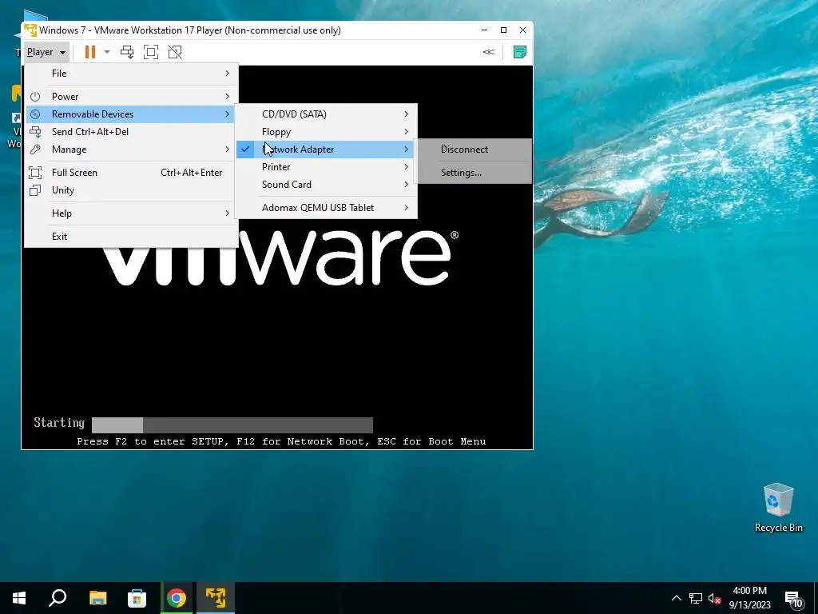Click the Manage wrench icon
This screenshot has height=614, width=818.
click(x=35, y=150)
